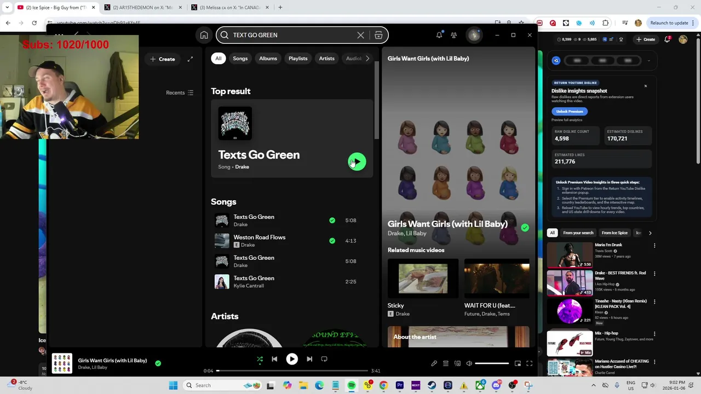Open options for Mama I'm Drunk video

654,246
